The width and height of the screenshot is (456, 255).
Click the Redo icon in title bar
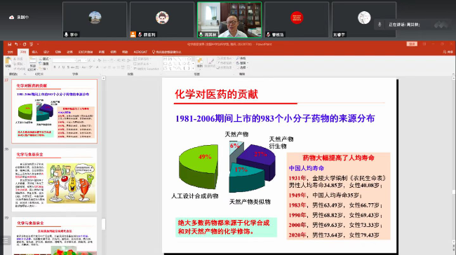(x=25, y=44)
